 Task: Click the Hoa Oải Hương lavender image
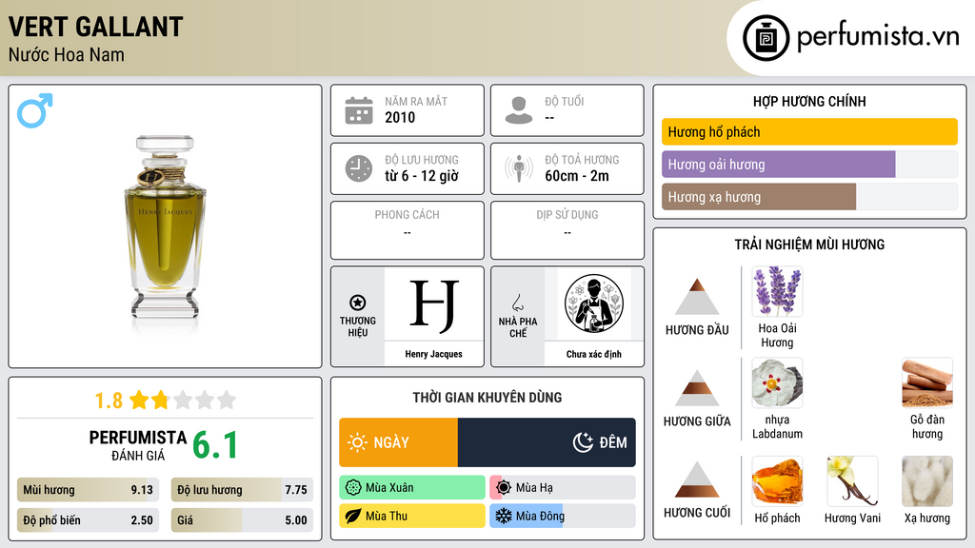pos(777,291)
